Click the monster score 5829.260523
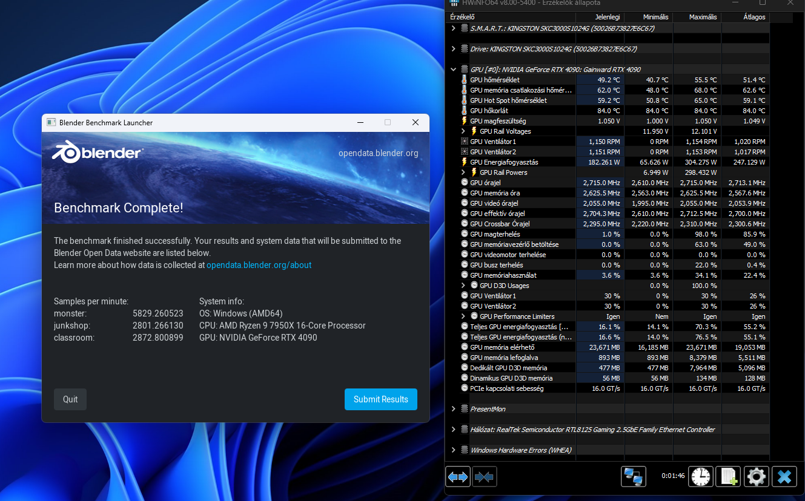 (158, 313)
